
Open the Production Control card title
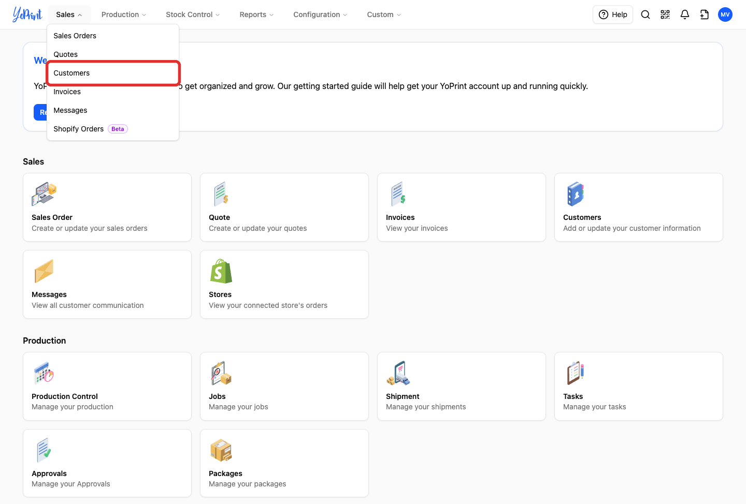pyautogui.click(x=65, y=396)
